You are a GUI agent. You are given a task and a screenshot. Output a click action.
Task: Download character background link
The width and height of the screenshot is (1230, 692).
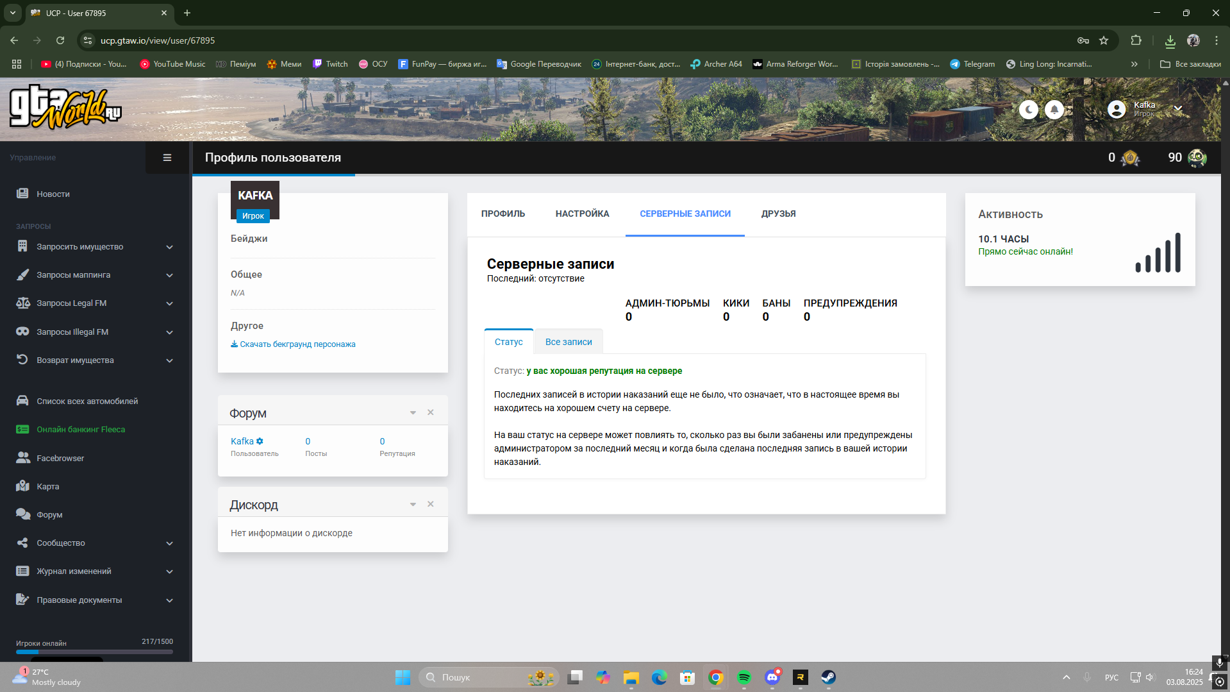[293, 344]
